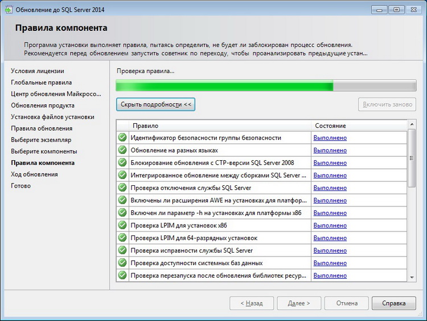Click the rules list scrollbar thumb

pyautogui.click(x=412, y=158)
